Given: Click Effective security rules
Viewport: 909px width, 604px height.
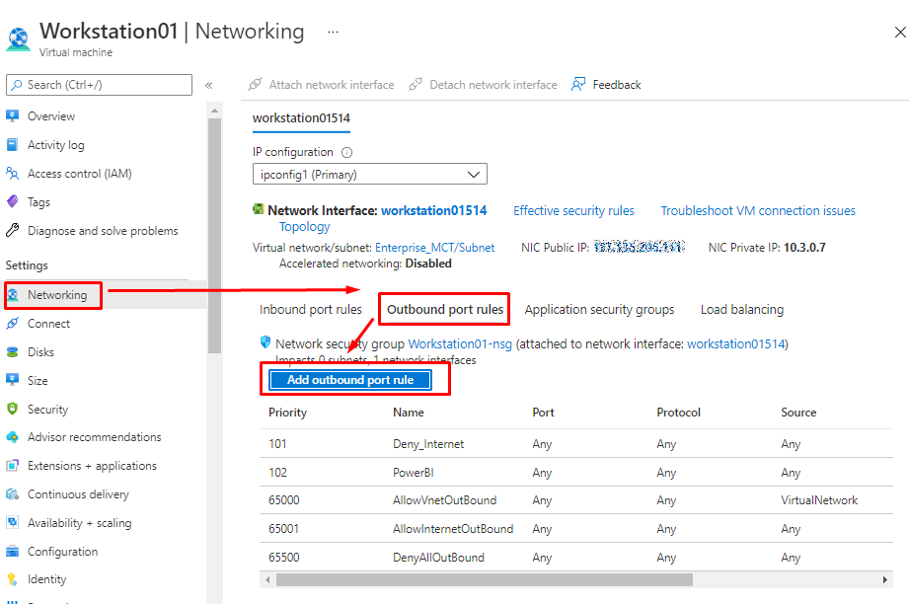Looking at the screenshot, I should click(x=573, y=210).
